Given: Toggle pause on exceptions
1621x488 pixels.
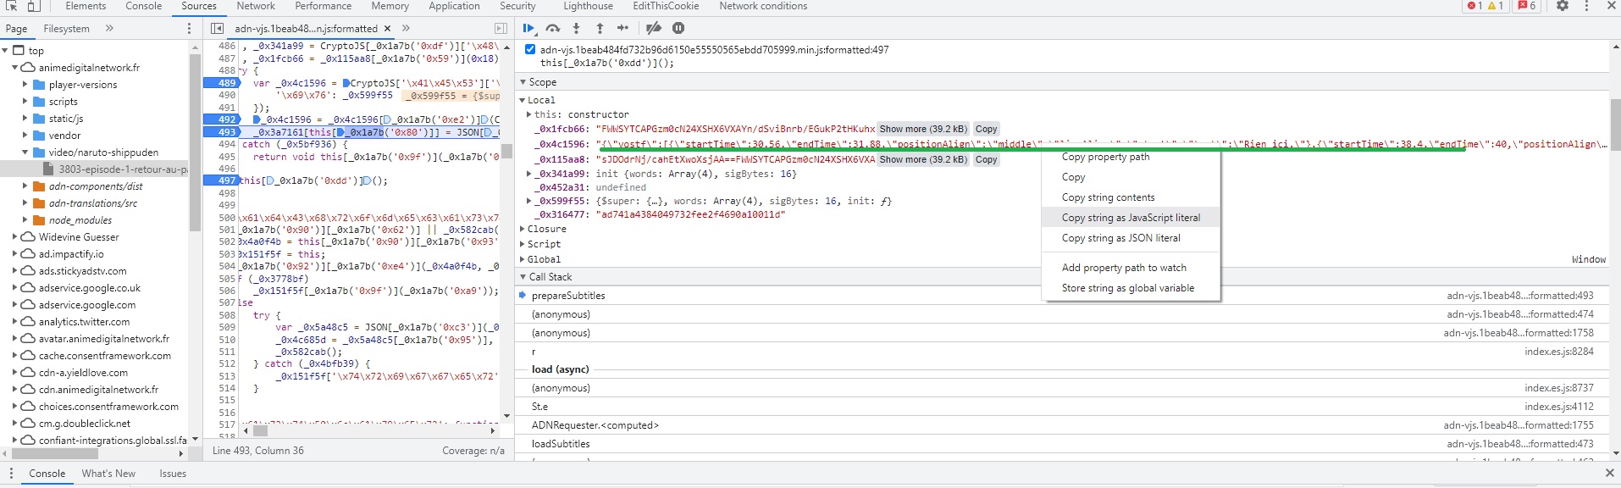Looking at the screenshot, I should [x=678, y=28].
